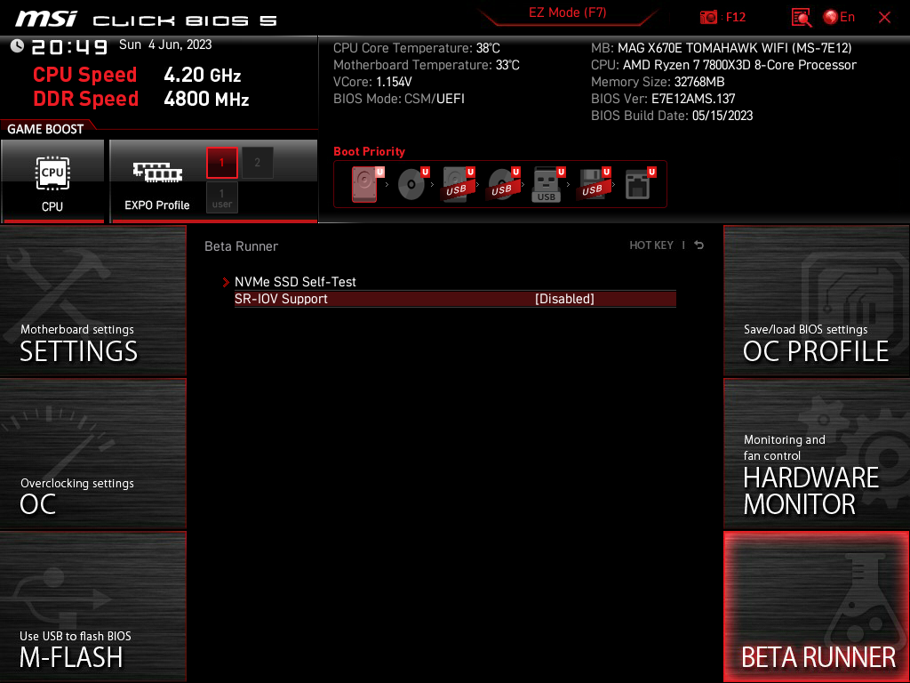The width and height of the screenshot is (910, 683).
Task: Switch to EZ Mode (F7)
Action: pos(567,14)
